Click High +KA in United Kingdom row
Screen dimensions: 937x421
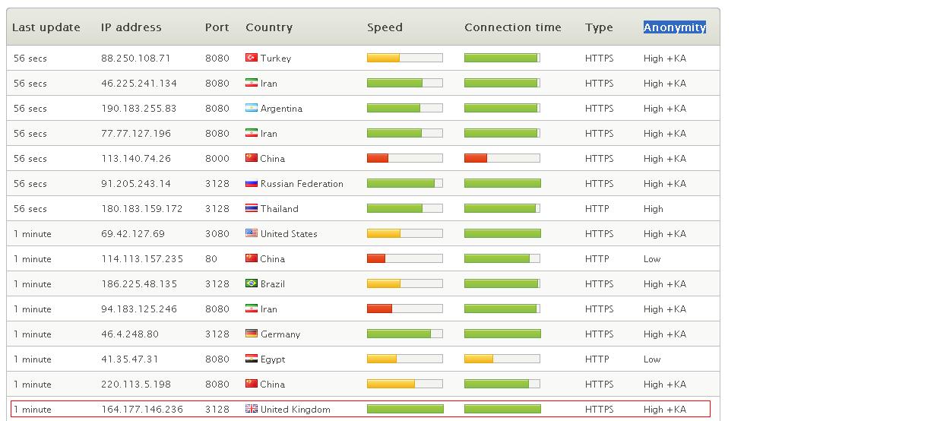pos(665,410)
